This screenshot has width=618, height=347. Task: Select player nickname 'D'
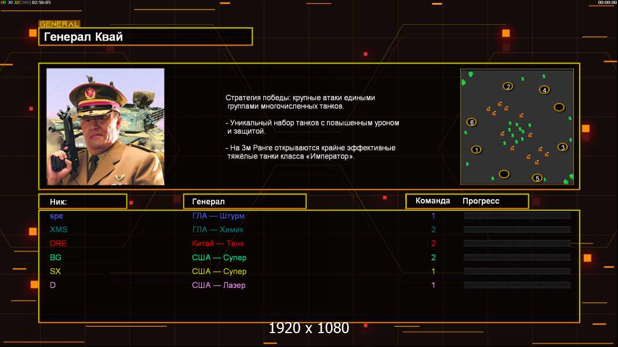53,285
